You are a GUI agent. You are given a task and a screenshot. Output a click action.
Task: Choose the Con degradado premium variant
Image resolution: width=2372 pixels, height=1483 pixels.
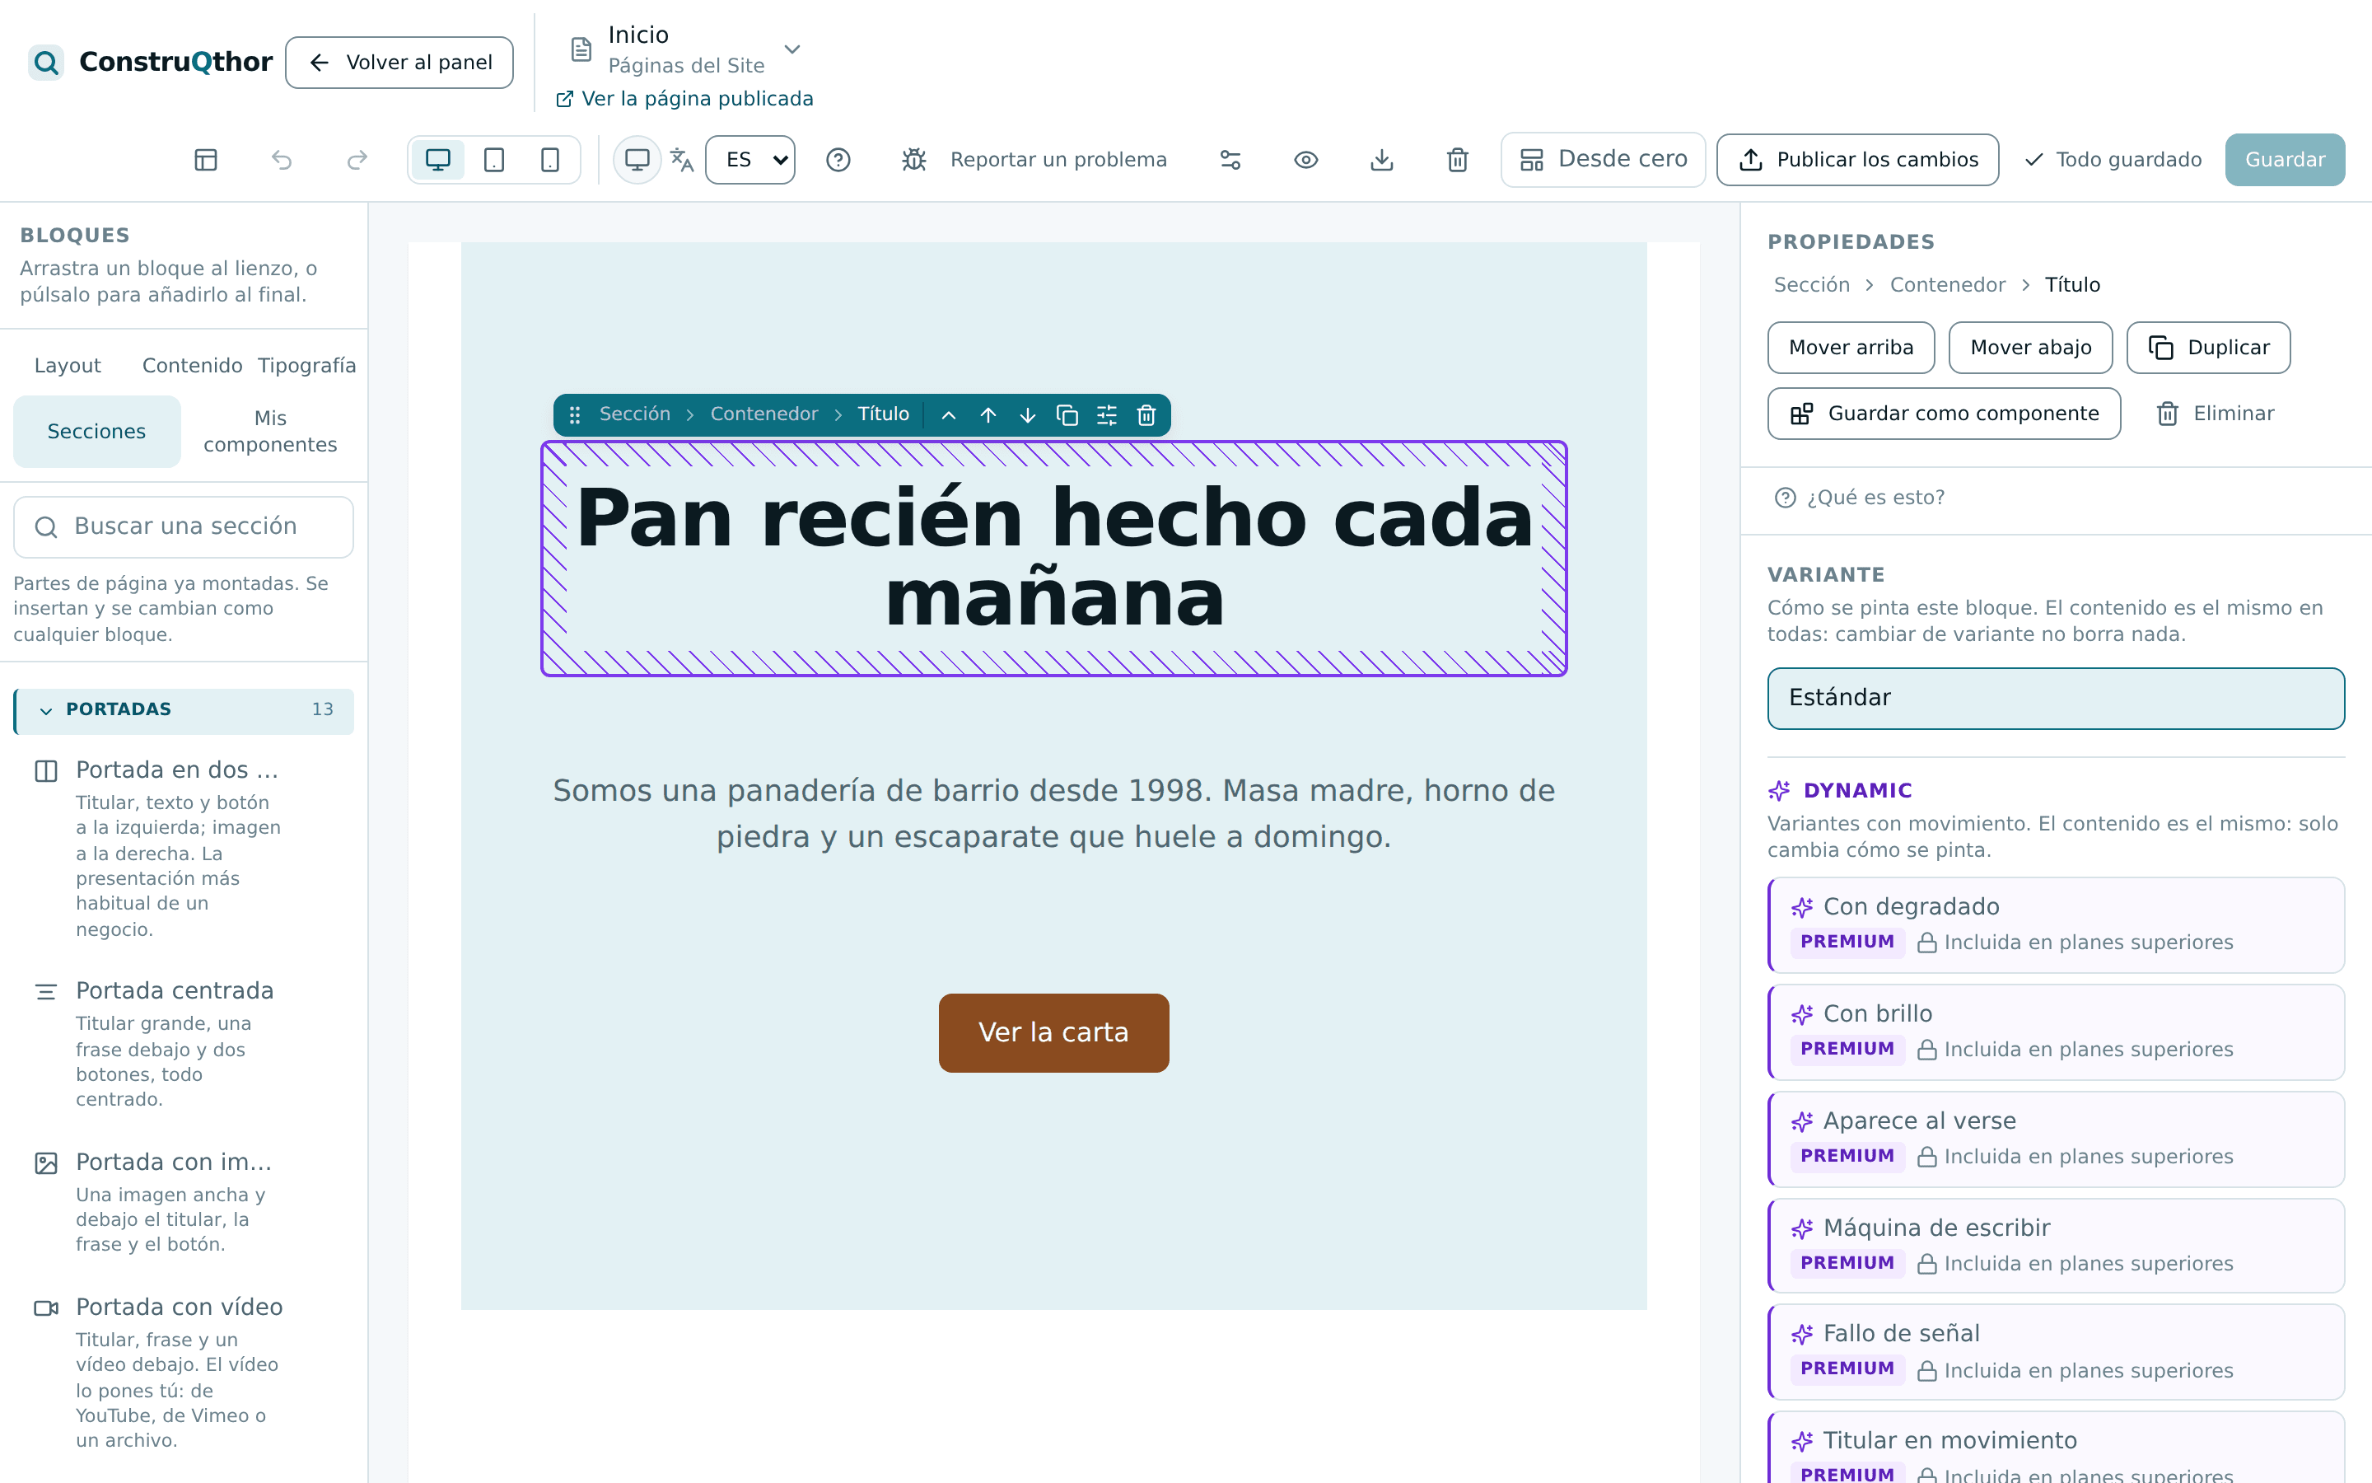(x=2056, y=925)
